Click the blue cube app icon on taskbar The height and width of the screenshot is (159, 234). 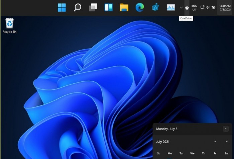155,7
